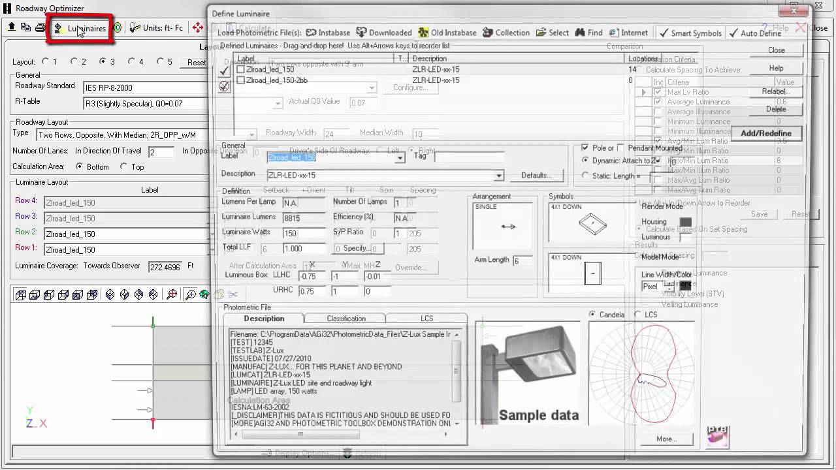Switch to Classification tab
836x470 pixels.
click(x=346, y=319)
